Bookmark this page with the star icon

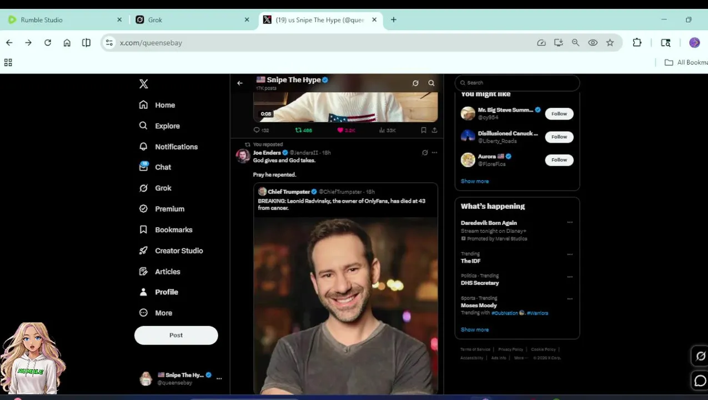[610, 43]
